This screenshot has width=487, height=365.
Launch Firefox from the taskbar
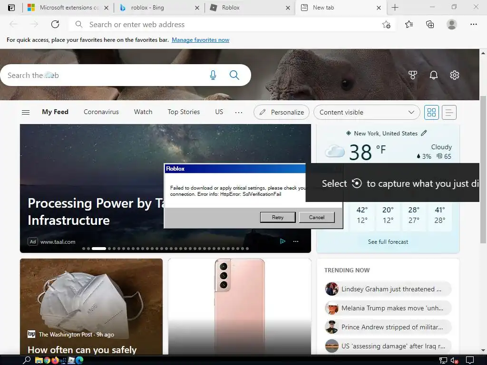pos(55,360)
